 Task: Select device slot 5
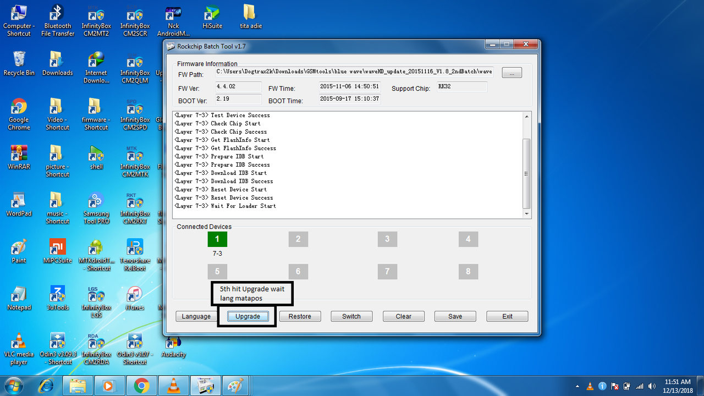217,272
